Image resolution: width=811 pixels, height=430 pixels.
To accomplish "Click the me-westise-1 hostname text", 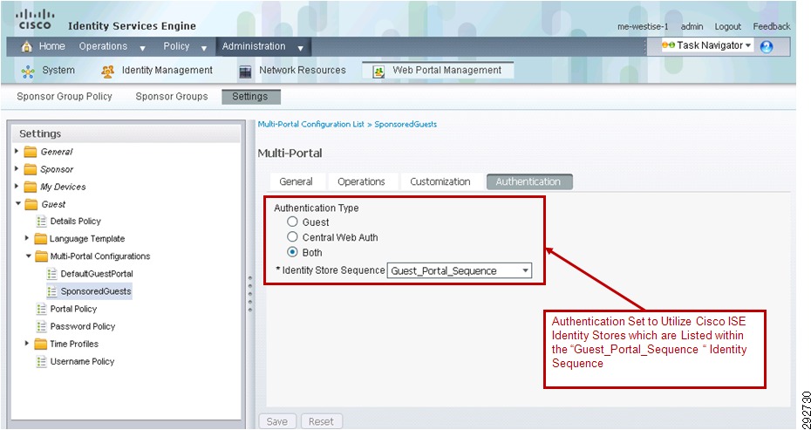I will (x=643, y=26).
